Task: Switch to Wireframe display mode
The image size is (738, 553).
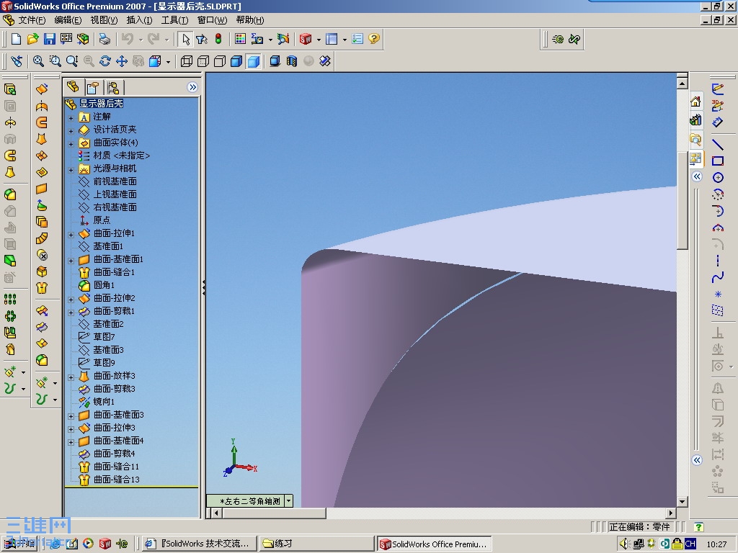Action: pyautogui.click(x=187, y=61)
